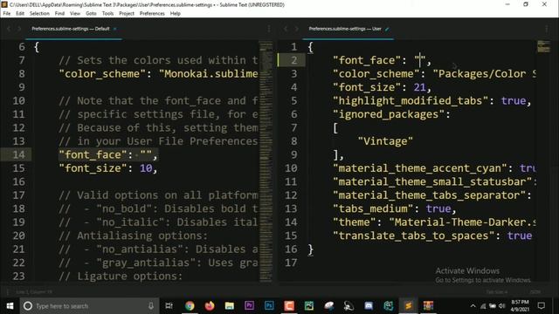This screenshot has width=559, height=314.
Task: Click the "Ligature options:" comment line
Action: 121,276
